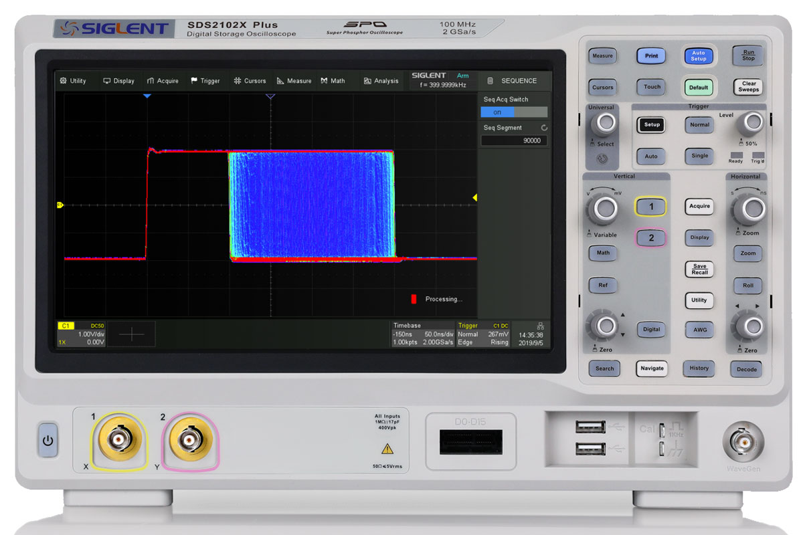The height and width of the screenshot is (535, 803).
Task: Select the yellow trigger level arrow on the grid's right edge
Action: tap(475, 197)
